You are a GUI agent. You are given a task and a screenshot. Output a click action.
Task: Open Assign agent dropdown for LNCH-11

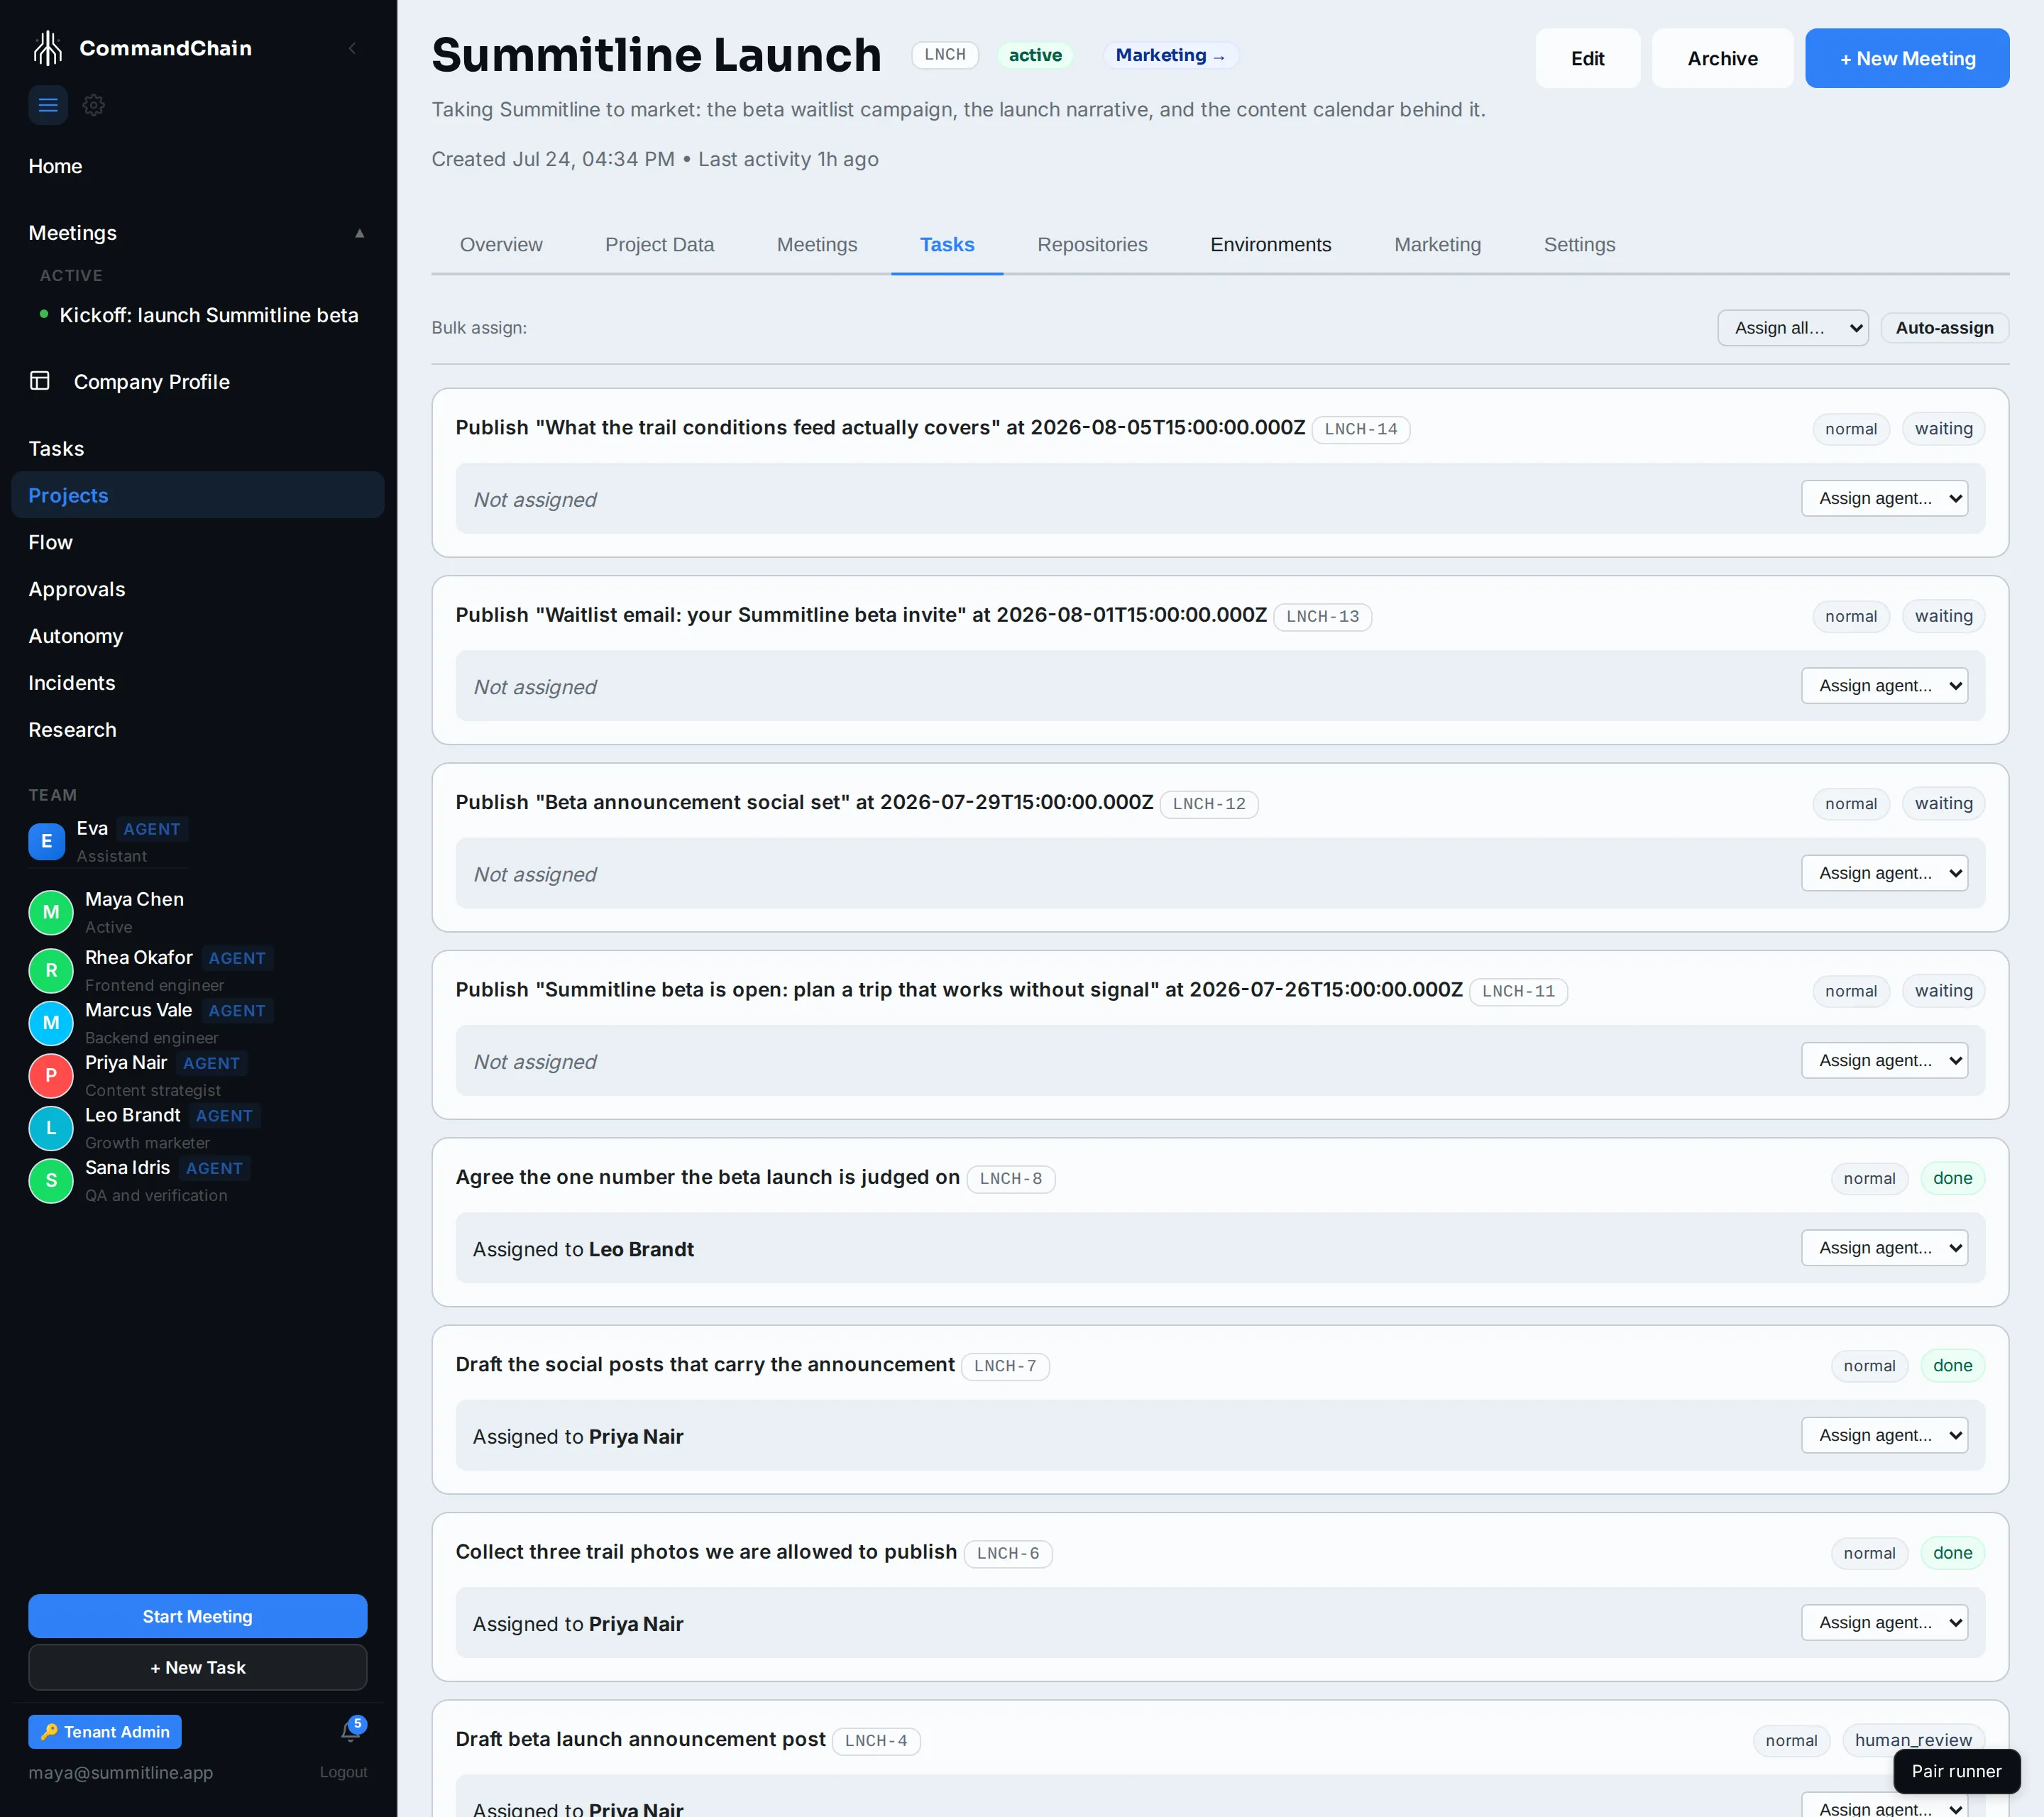tap(1884, 1060)
